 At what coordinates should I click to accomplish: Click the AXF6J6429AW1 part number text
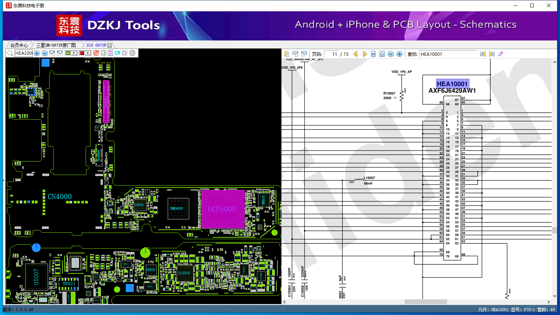click(452, 91)
